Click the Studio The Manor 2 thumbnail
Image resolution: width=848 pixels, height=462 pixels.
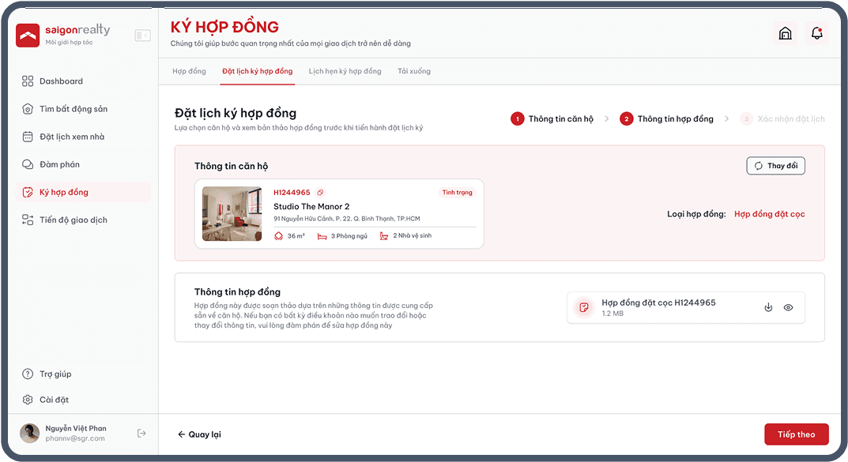[x=232, y=214]
